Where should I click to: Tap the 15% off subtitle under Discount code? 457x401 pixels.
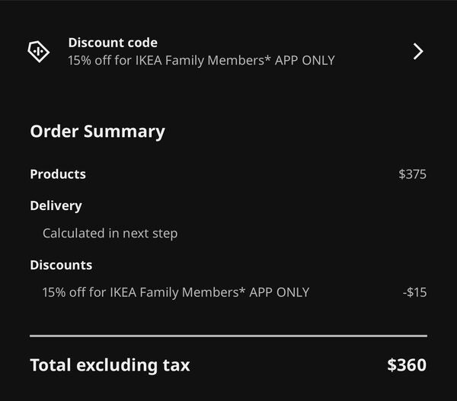point(201,60)
